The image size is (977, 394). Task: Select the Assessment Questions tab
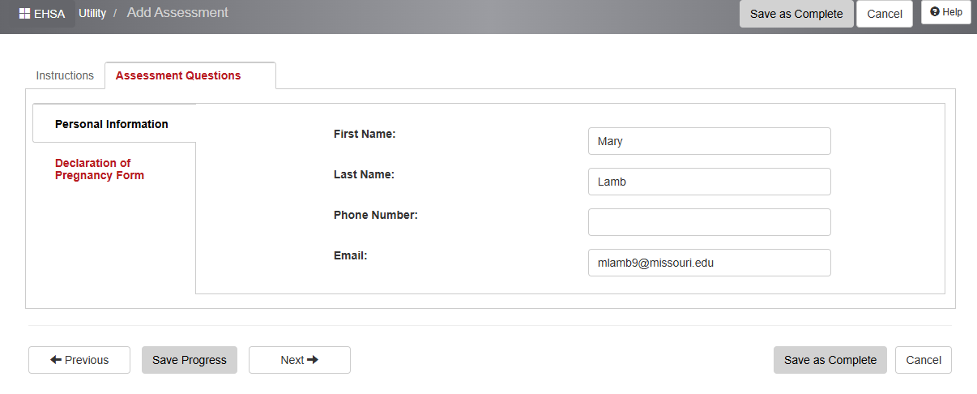tap(178, 75)
